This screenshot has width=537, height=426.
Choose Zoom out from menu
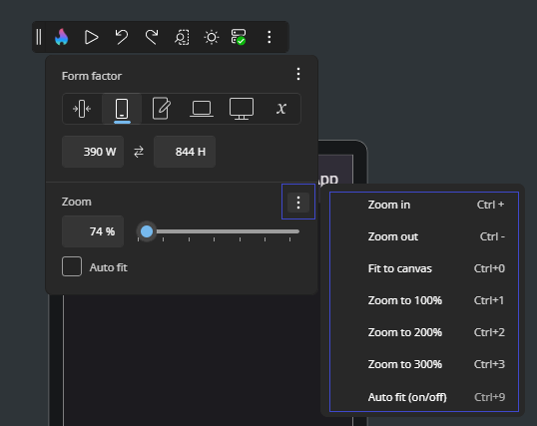(x=424, y=236)
